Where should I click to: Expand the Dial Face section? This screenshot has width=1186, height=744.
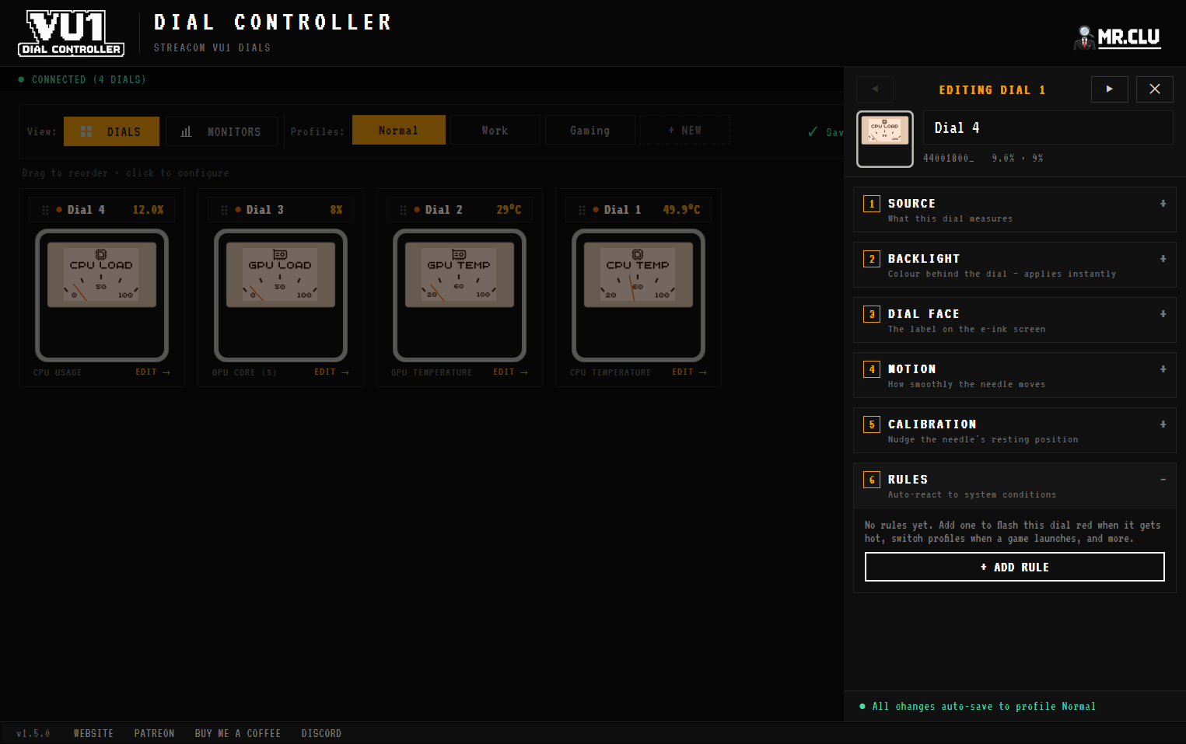tap(1015, 320)
